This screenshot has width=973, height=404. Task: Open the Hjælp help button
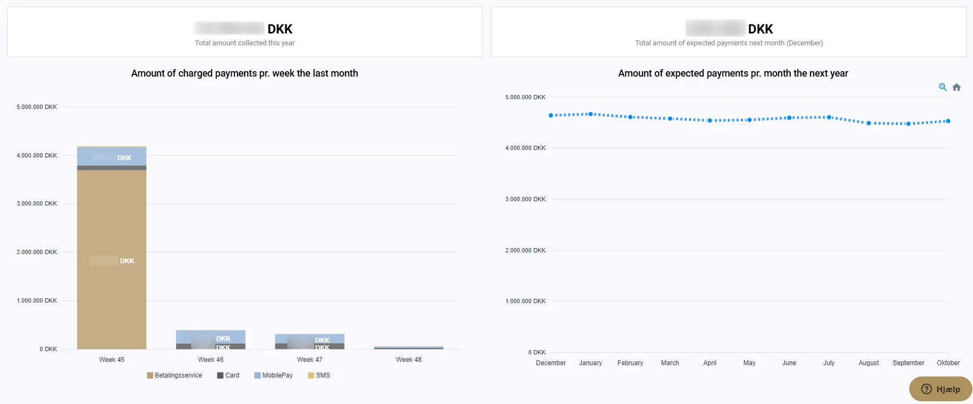pos(941,389)
